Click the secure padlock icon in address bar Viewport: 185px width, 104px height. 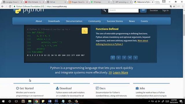14,6
